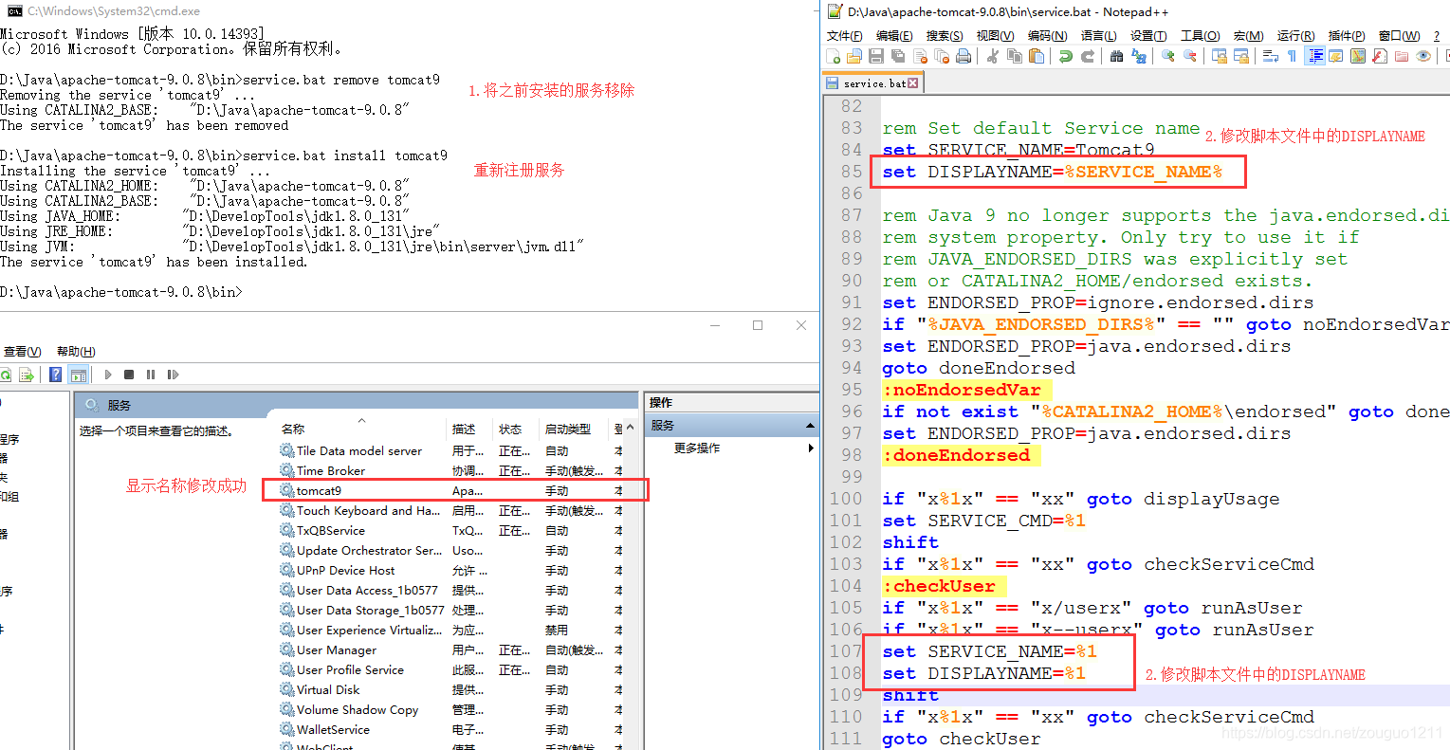1450x750 pixels.
Task: Show document map panel in Notepad++
Action: 1358,57
